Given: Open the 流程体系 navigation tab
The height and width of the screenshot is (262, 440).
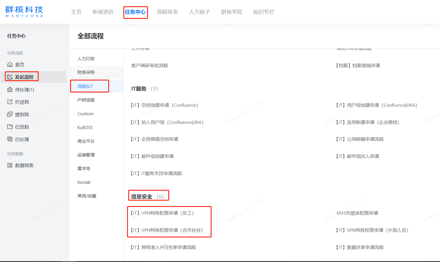Looking at the screenshot, I should 167,12.
